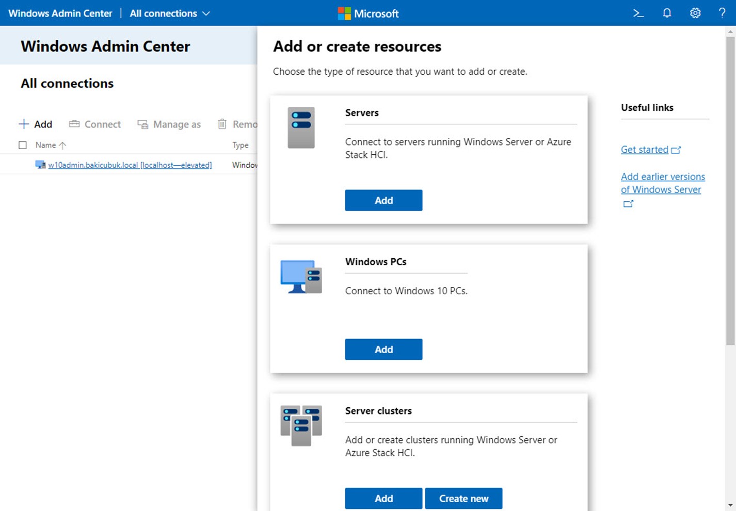Open the PowerShell console icon
This screenshot has height=511, width=736.
(638, 13)
